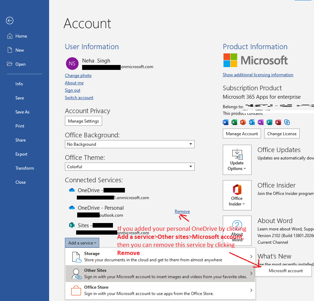The height and width of the screenshot is (301, 314).
Task: Expand the Office Store submenu chevron
Action: pos(251,290)
